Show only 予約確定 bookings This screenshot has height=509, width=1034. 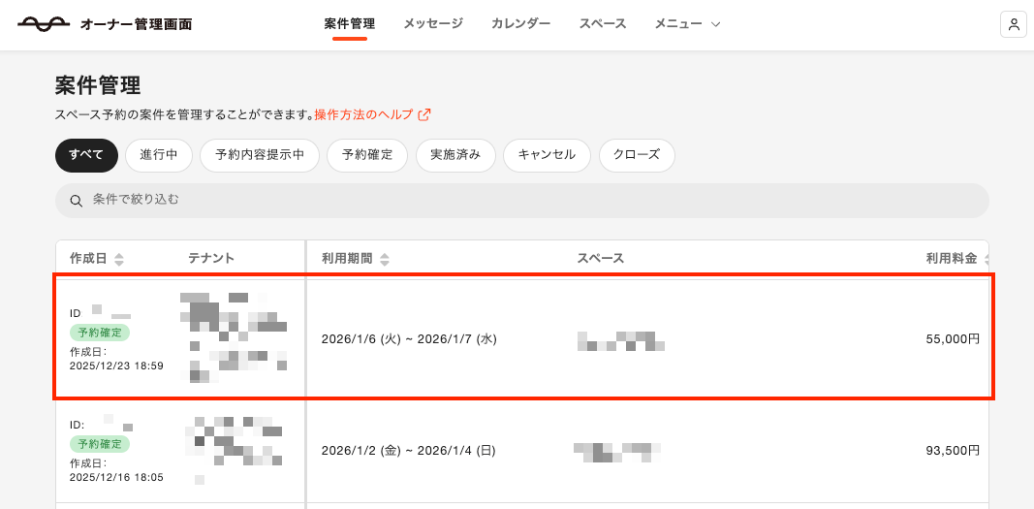(x=367, y=155)
